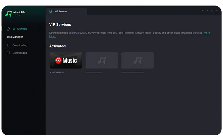The height and width of the screenshot is (137, 223).
Task: Click the VIP Services home icon in sidebar
Action: [x=8, y=29]
